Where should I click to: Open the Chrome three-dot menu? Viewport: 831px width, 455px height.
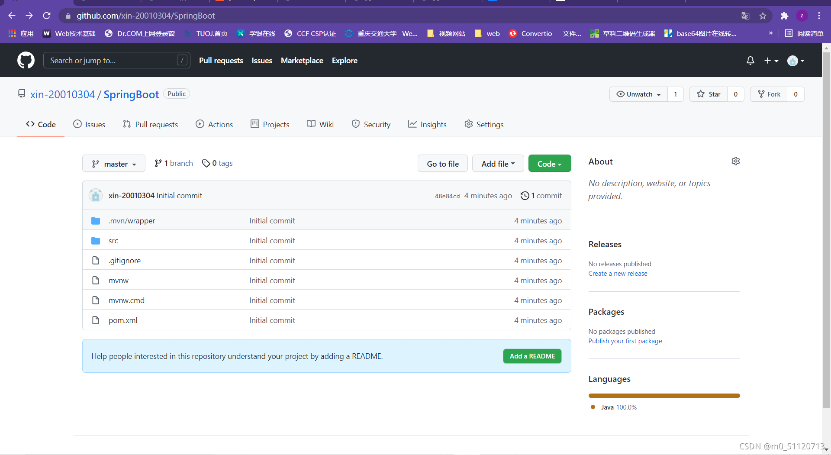point(819,16)
